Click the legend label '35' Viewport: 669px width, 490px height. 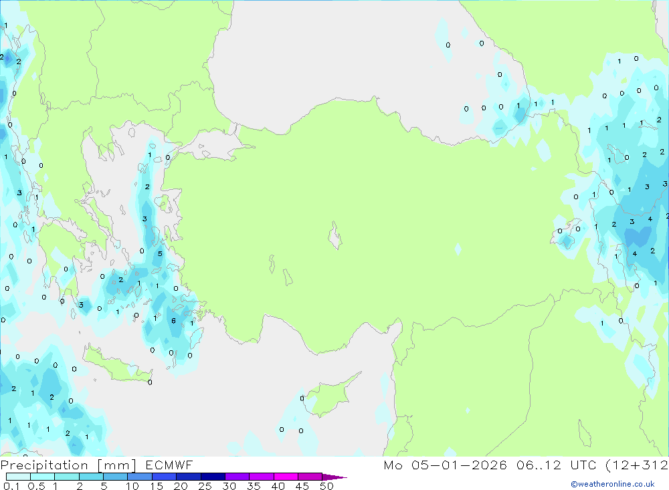pyautogui.click(x=254, y=486)
